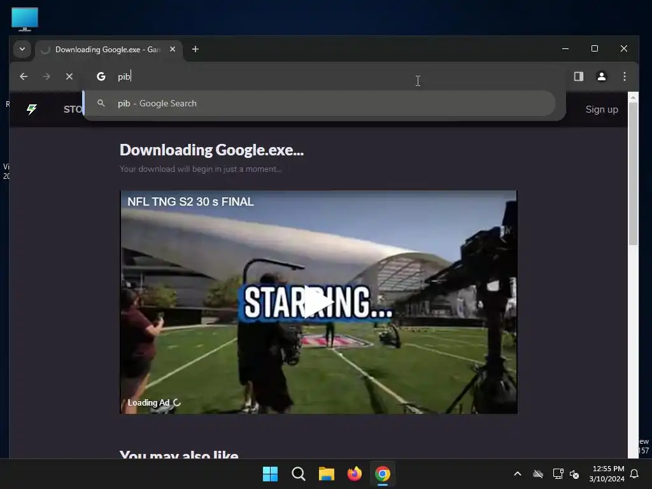This screenshot has height=489, width=652.
Task: Play the NFL video ad
Action: click(x=318, y=301)
